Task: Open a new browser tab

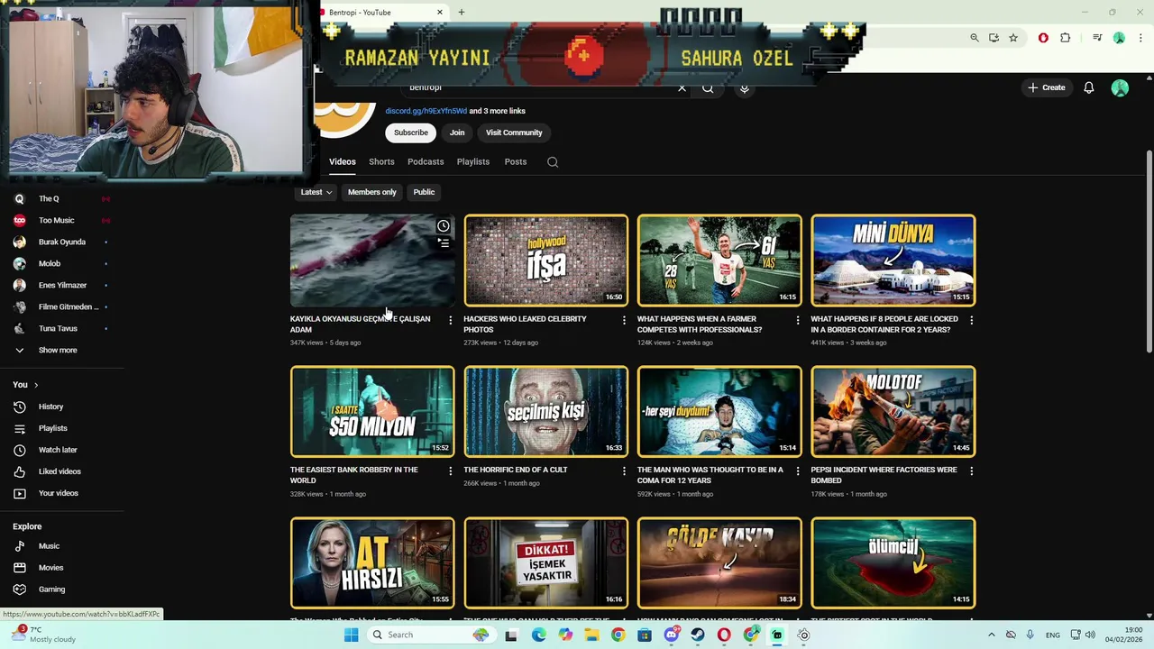Action: pos(461,13)
